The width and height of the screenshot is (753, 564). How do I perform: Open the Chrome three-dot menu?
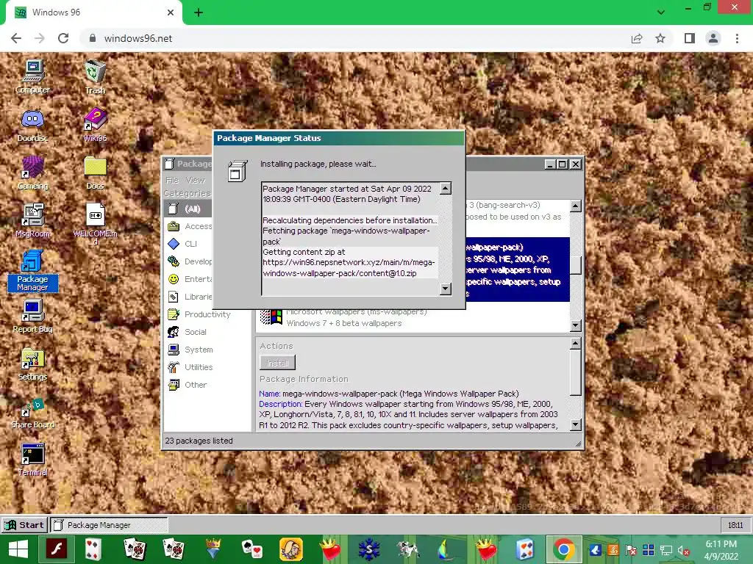(x=737, y=38)
